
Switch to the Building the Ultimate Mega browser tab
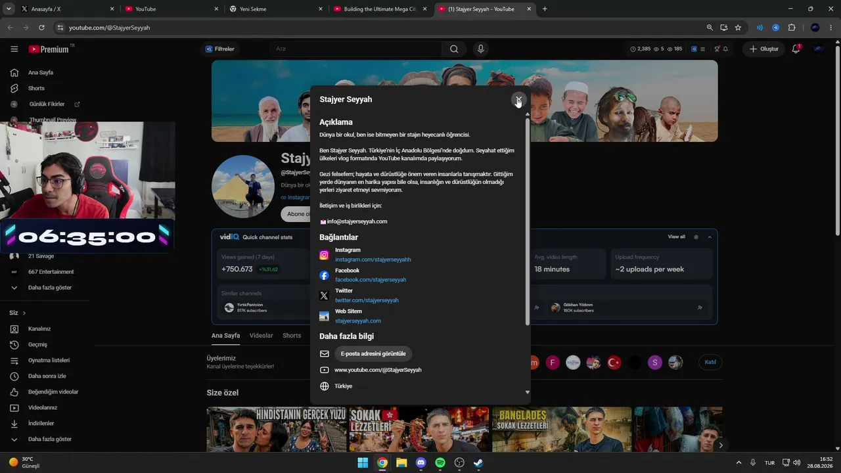[380, 9]
